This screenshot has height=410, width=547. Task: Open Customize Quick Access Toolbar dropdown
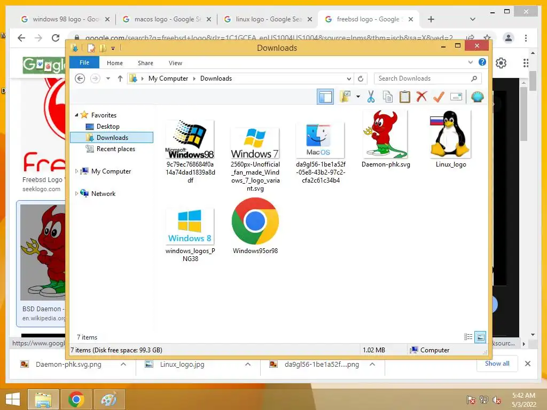[x=113, y=49]
